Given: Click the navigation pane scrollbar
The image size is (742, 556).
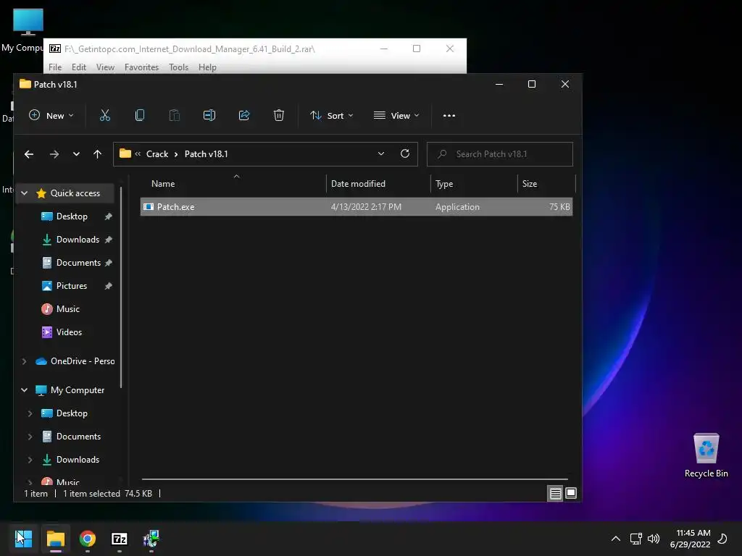Looking at the screenshot, I should pyautogui.click(x=121, y=287).
